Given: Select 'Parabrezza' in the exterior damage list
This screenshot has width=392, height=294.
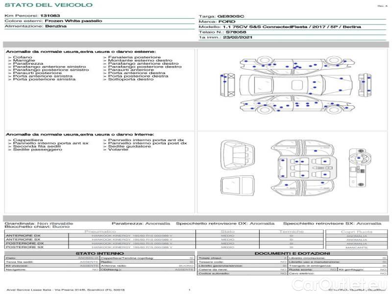Looking at the screenshot, I should (28, 64).
